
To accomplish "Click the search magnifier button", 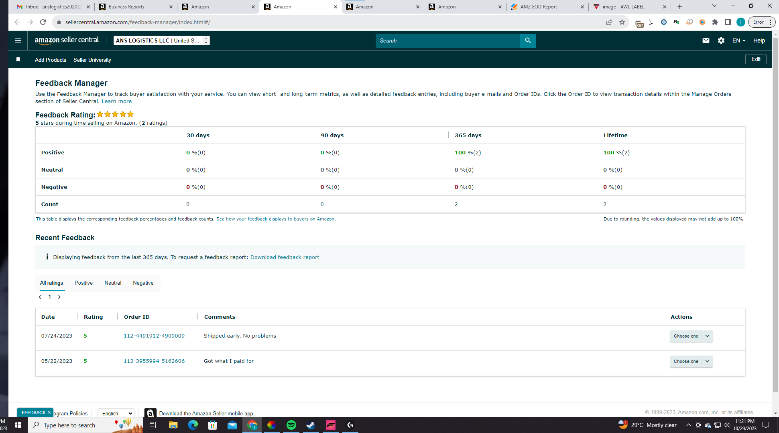I will click(x=528, y=40).
